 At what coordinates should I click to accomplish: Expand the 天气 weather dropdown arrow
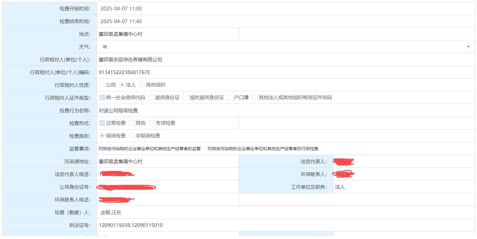pyautogui.click(x=468, y=46)
